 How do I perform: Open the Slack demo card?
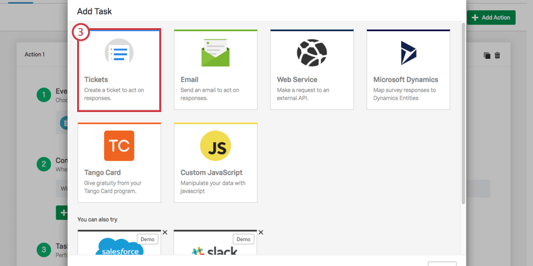215,243
